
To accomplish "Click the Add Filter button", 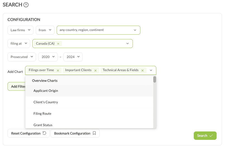I will coord(17,87).
